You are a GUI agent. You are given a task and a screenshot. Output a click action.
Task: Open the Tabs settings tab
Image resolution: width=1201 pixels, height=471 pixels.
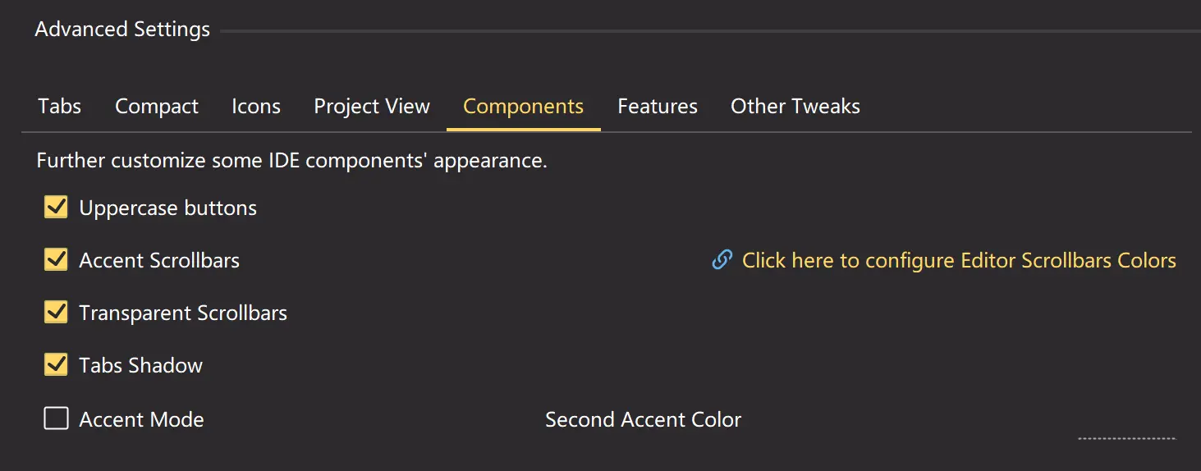pos(59,107)
